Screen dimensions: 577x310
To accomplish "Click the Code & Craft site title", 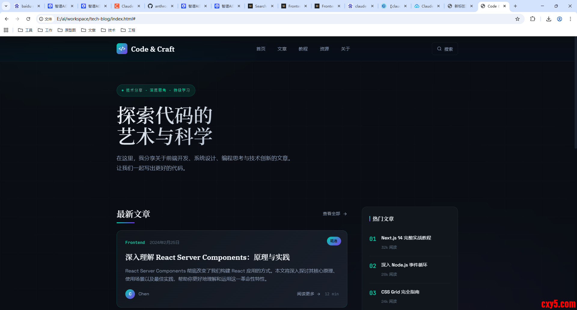I will point(153,49).
